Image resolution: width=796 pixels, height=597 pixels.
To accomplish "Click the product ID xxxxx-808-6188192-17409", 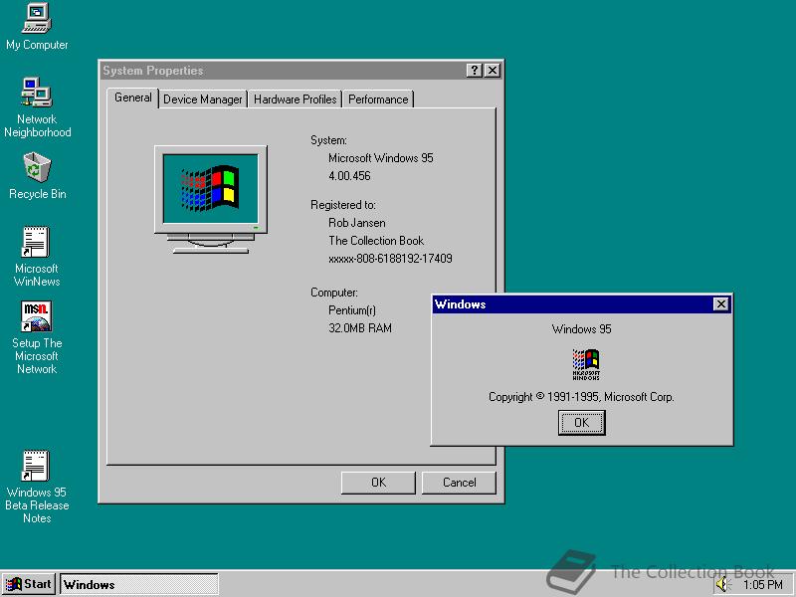I will pos(390,259).
